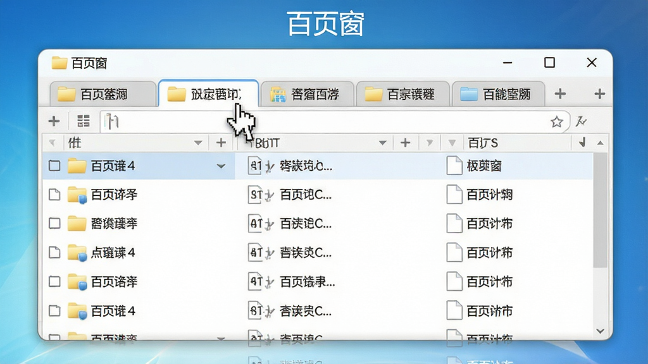Sort by the BbTT column header

click(x=267, y=143)
